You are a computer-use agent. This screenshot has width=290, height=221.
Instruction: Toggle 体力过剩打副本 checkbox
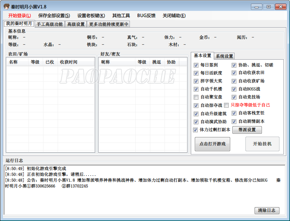pyautogui.click(x=195, y=130)
